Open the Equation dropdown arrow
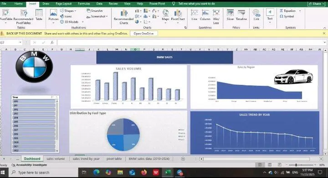This screenshot has width=328, height=178. tap(300, 10)
